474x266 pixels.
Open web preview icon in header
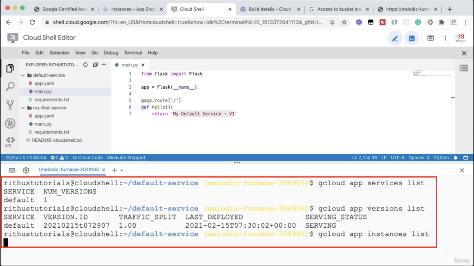coord(431,38)
